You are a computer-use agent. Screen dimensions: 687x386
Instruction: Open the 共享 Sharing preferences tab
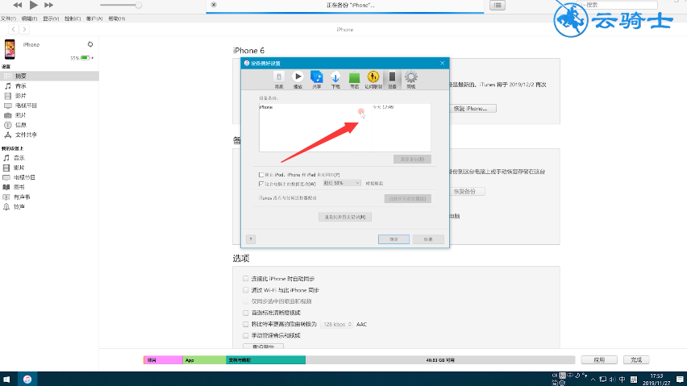pos(317,80)
